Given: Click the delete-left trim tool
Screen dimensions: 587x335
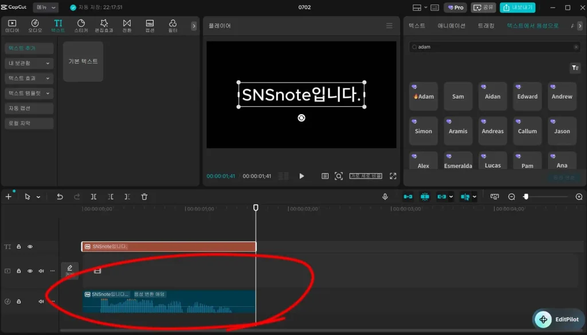Looking at the screenshot, I should [111, 197].
